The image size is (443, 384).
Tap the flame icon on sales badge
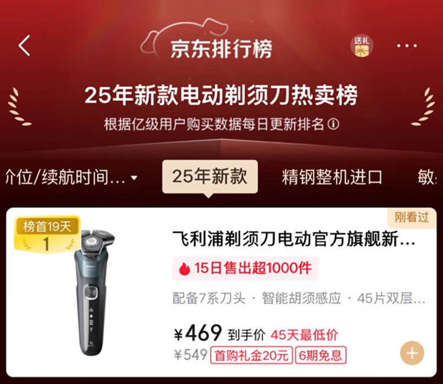pyautogui.click(x=184, y=268)
